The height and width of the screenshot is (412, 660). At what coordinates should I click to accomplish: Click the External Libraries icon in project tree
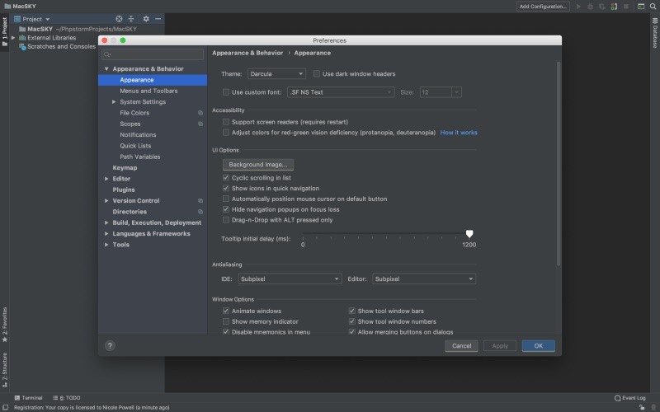(x=22, y=38)
